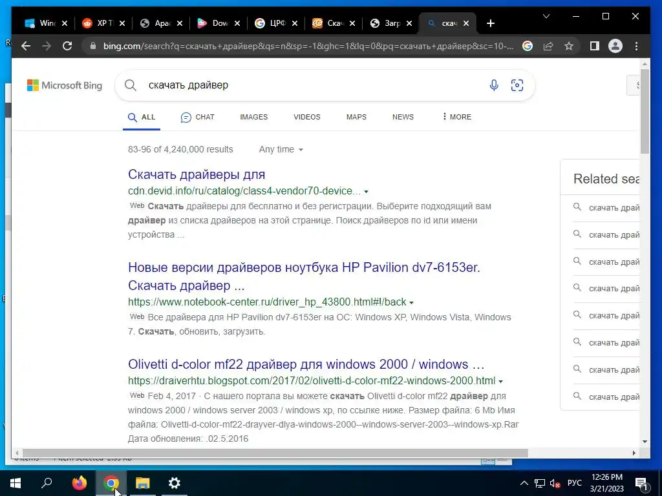
Task: Expand options arrow for draiverhtu.blogspot result
Action: point(501,381)
